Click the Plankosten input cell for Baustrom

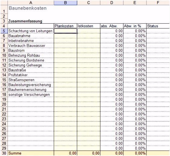(x=65, y=50)
